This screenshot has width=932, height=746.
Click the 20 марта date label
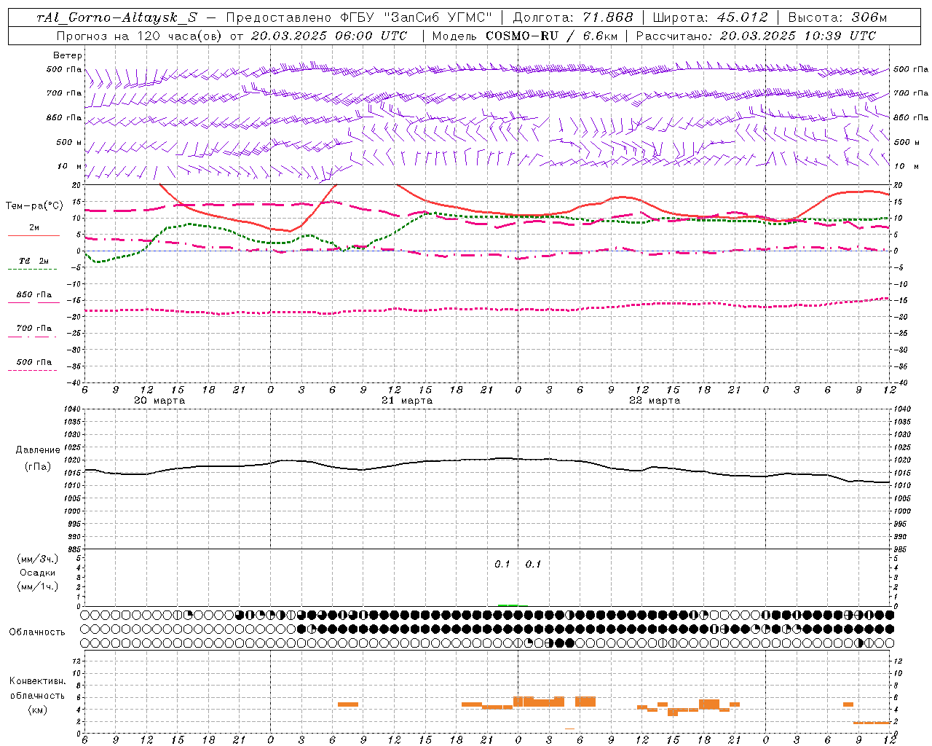(x=159, y=401)
